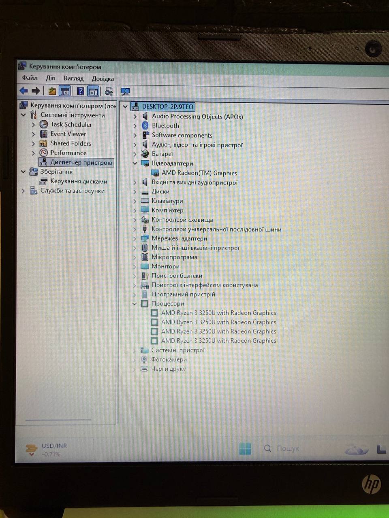Viewport: 389px width, 518px height.
Task: Open the USD/INR taskbar widget
Action: [x=46, y=450]
